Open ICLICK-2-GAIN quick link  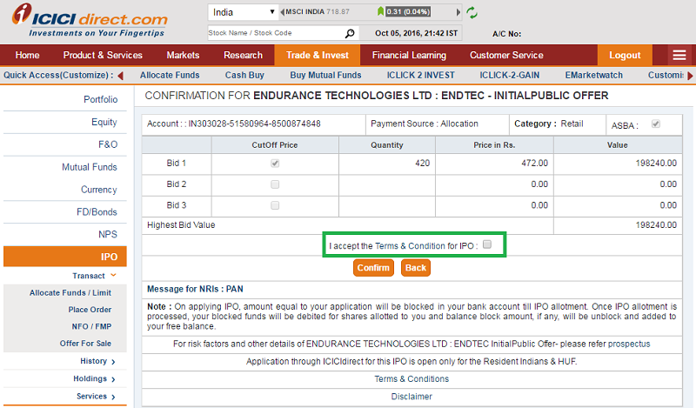point(510,75)
